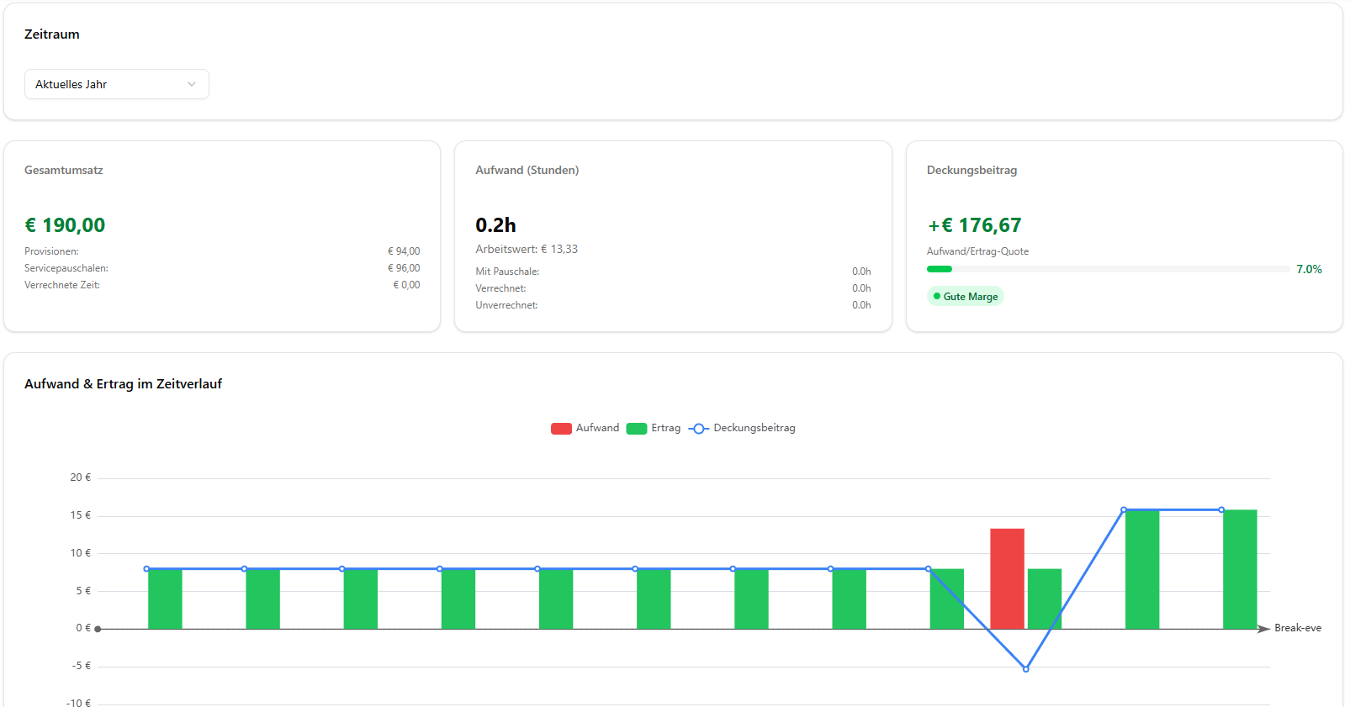
Task: Click the red Aufwand legend swatch
Action: (561, 429)
